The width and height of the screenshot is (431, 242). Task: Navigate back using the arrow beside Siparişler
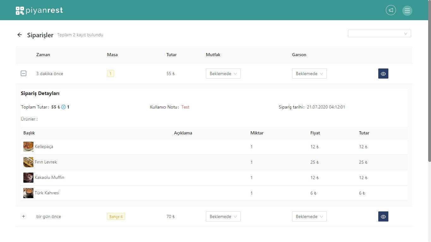coord(20,35)
